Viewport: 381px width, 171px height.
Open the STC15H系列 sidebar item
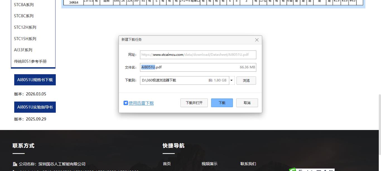tap(25, 39)
